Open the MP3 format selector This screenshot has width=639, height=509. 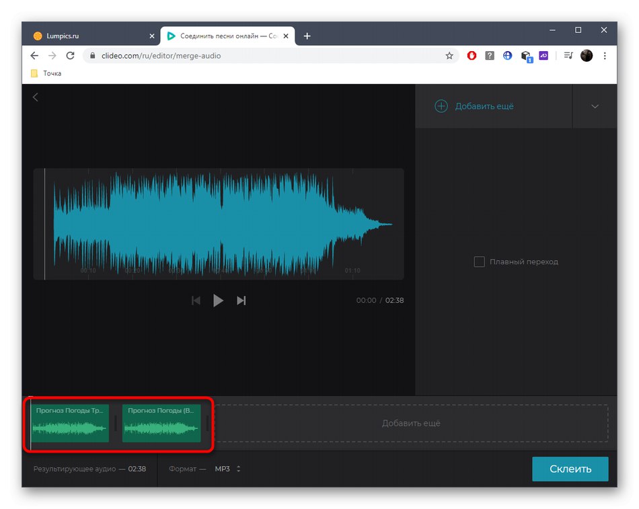(x=227, y=469)
